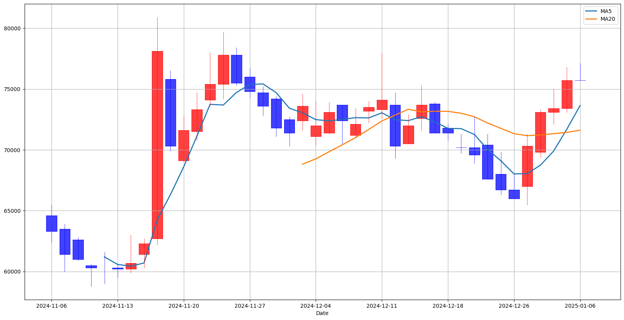Viewport: 624px width, 320px height.
Task: Click the Date x-axis title
Action: pos(322,313)
